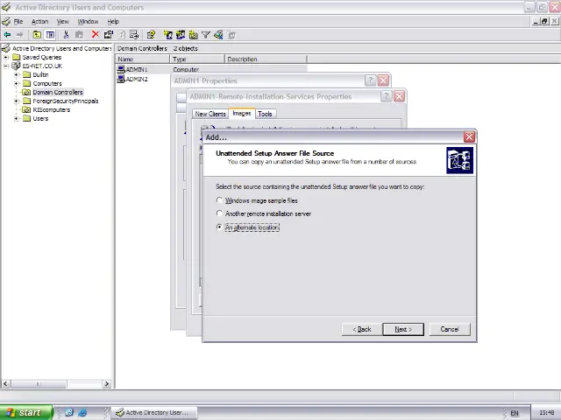
Task: Switch to the New Clients tab
Action: 210,114
